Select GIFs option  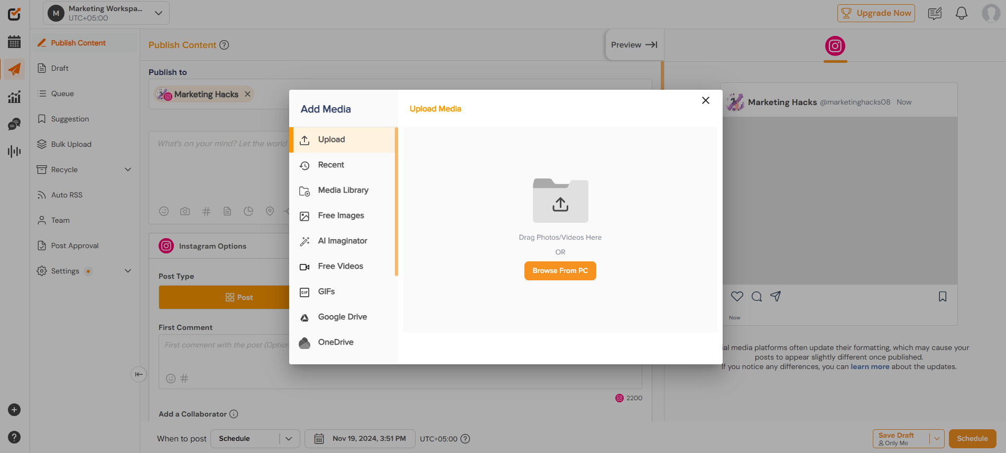tap(343, 292)
